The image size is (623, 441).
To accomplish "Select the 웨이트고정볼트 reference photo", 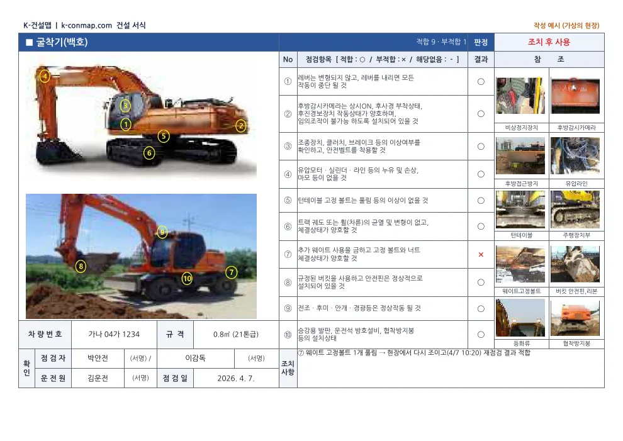I will [x=520, y=264].
